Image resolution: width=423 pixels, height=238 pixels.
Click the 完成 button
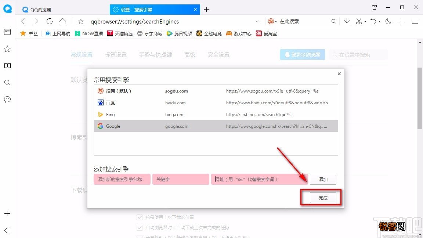(323, 198)
